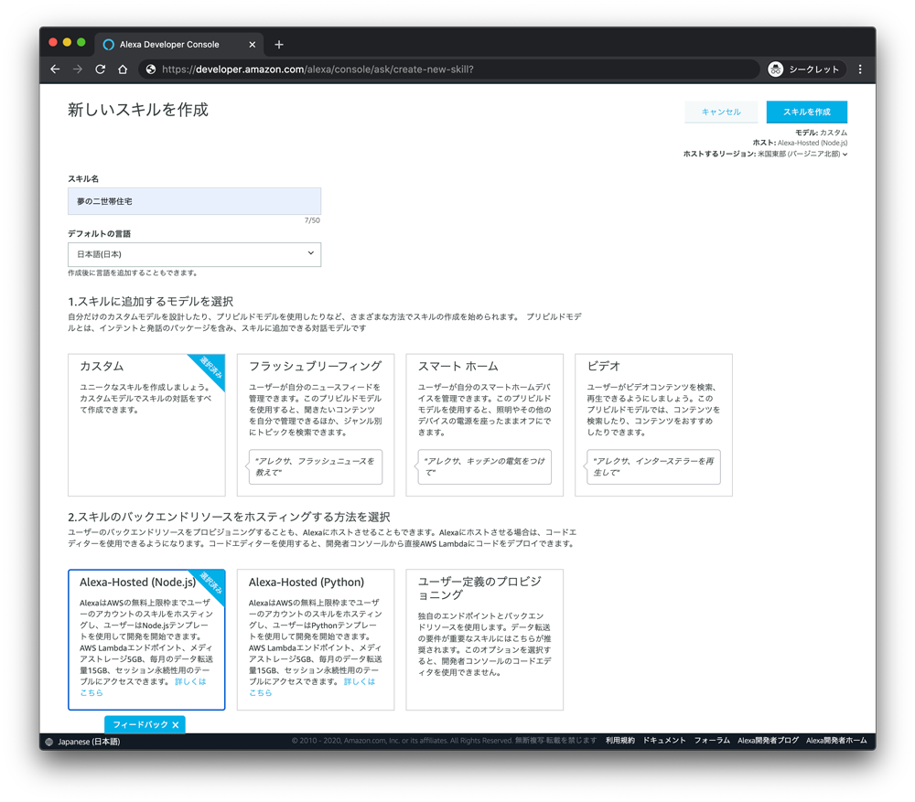Viewport: 915px width, 802px height.
Task: Click the スキルを作成 button
Action: [x=807, y=112]
